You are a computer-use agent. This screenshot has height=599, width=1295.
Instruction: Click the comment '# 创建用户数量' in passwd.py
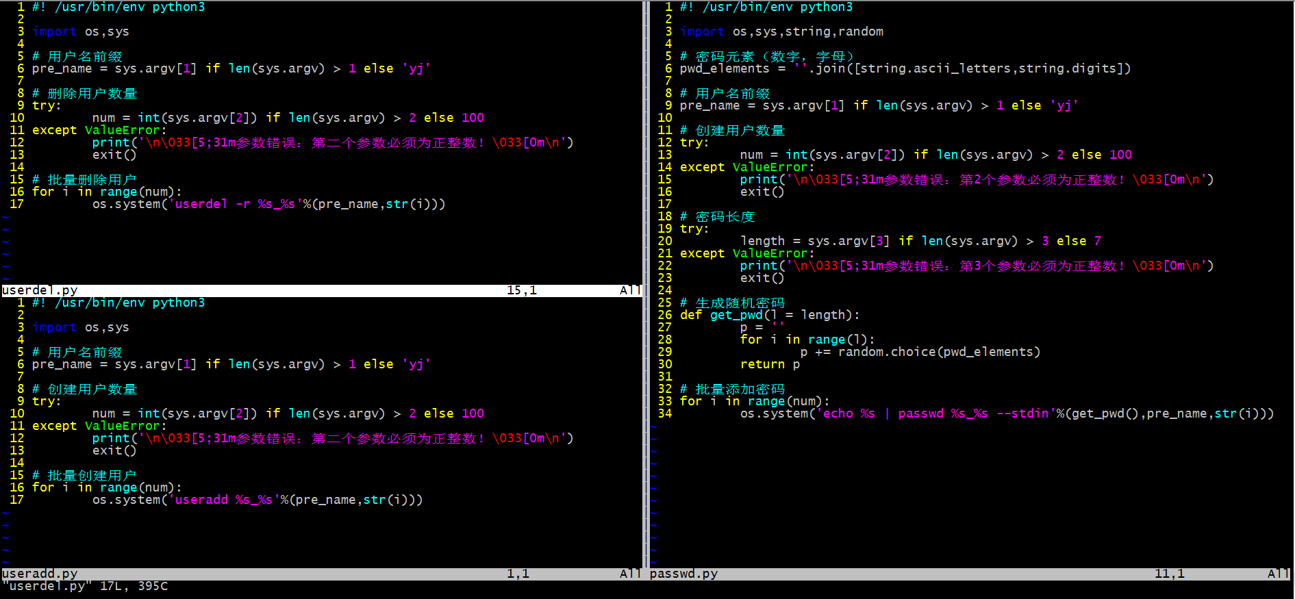(x=732, y=130)
